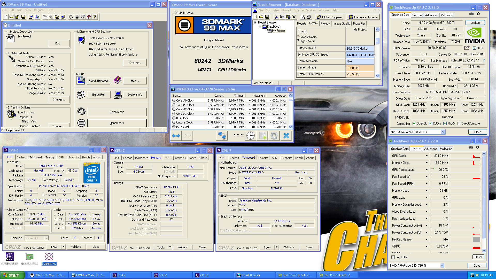Click HWiNFO logging sheet icon with plus

click(x=263, y=136)
